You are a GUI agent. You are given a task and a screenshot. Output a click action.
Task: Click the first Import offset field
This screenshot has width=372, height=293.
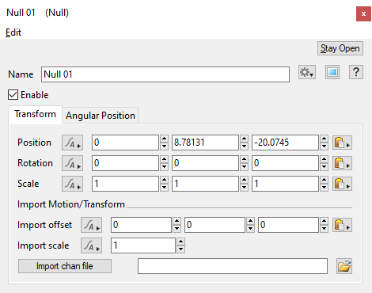point(141,225)
